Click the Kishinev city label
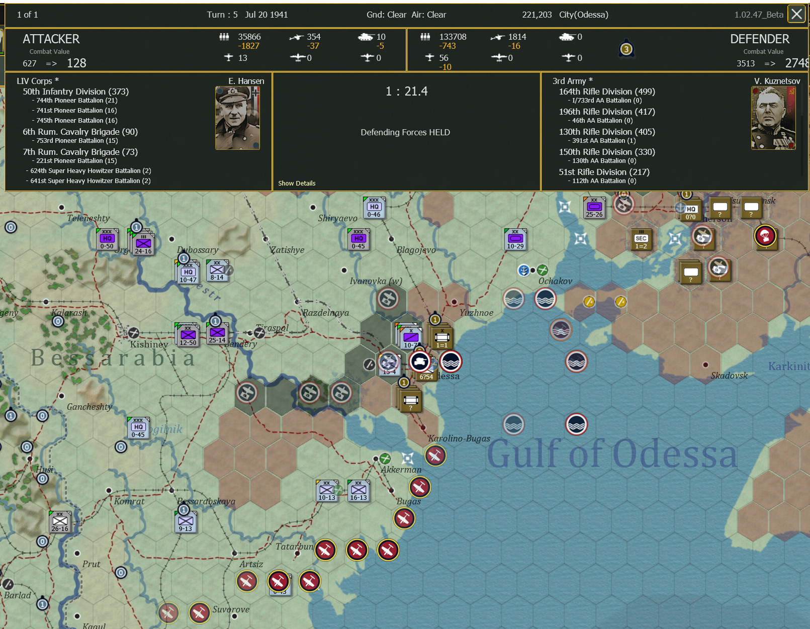Image resolution: width=810 pixels, height=629 pixels. pos(149,344)
